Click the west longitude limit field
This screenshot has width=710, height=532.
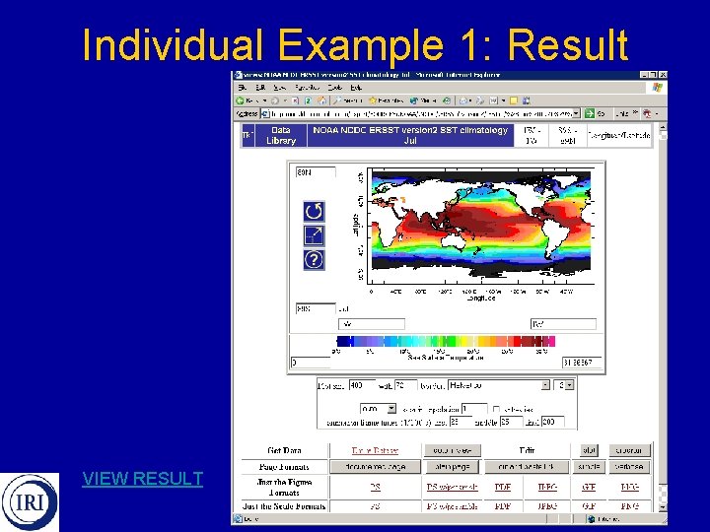[x=372, y=324]
